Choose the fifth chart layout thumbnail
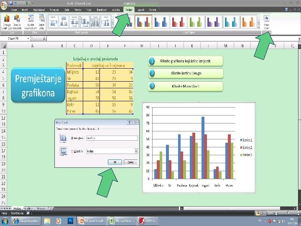The image size is (301, 226). point(95,22)
